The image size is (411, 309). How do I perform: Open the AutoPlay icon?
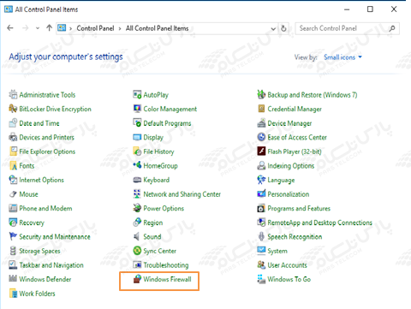pos(137,94)
